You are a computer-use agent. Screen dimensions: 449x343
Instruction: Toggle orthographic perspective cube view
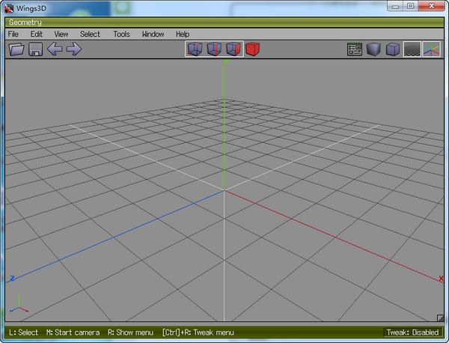(x=393, y=49)
